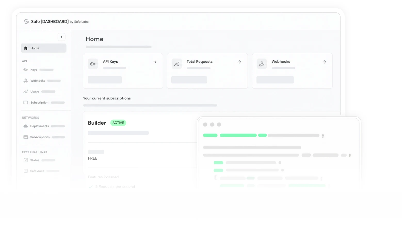This screenshot has height=236, width=402.
Task: Click the document icon beside Safe docs
Action: [x=26, y=171]
